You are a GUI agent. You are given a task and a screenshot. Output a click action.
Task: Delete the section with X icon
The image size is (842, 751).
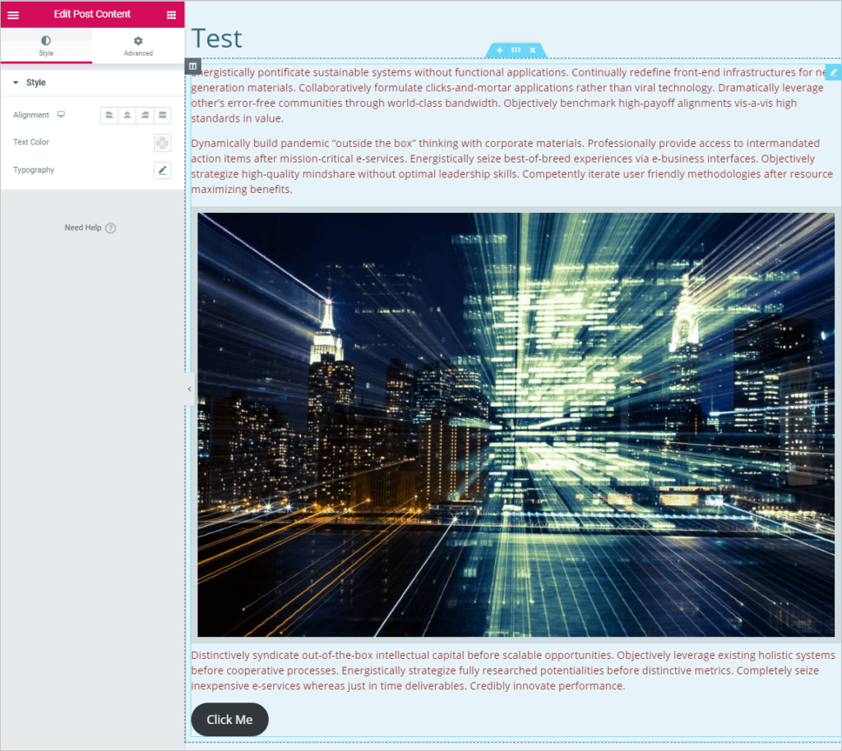[x=533, y=50]
